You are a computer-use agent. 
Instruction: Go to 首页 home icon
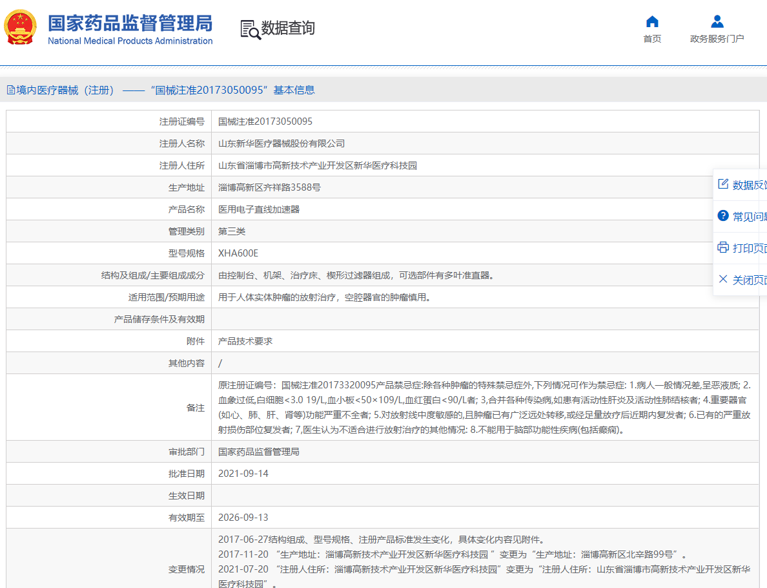[652, 21]
